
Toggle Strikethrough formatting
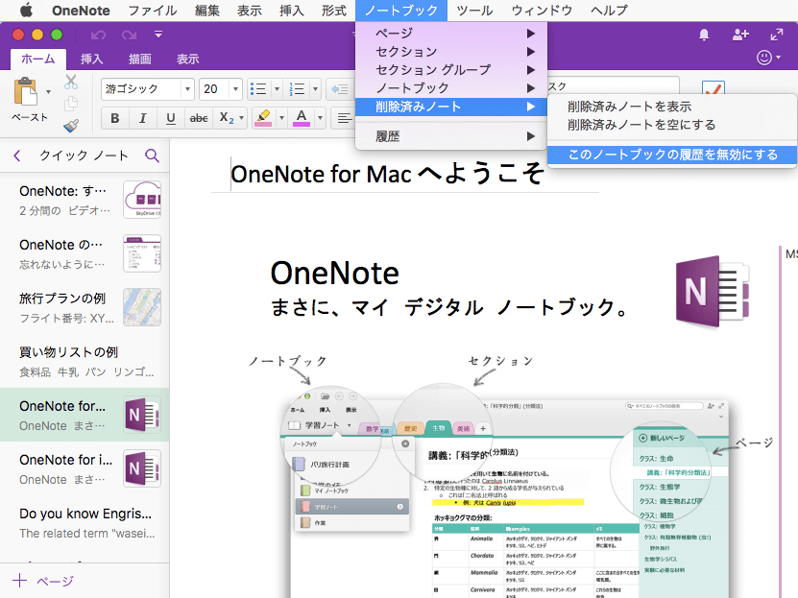[x=199, y=118]
